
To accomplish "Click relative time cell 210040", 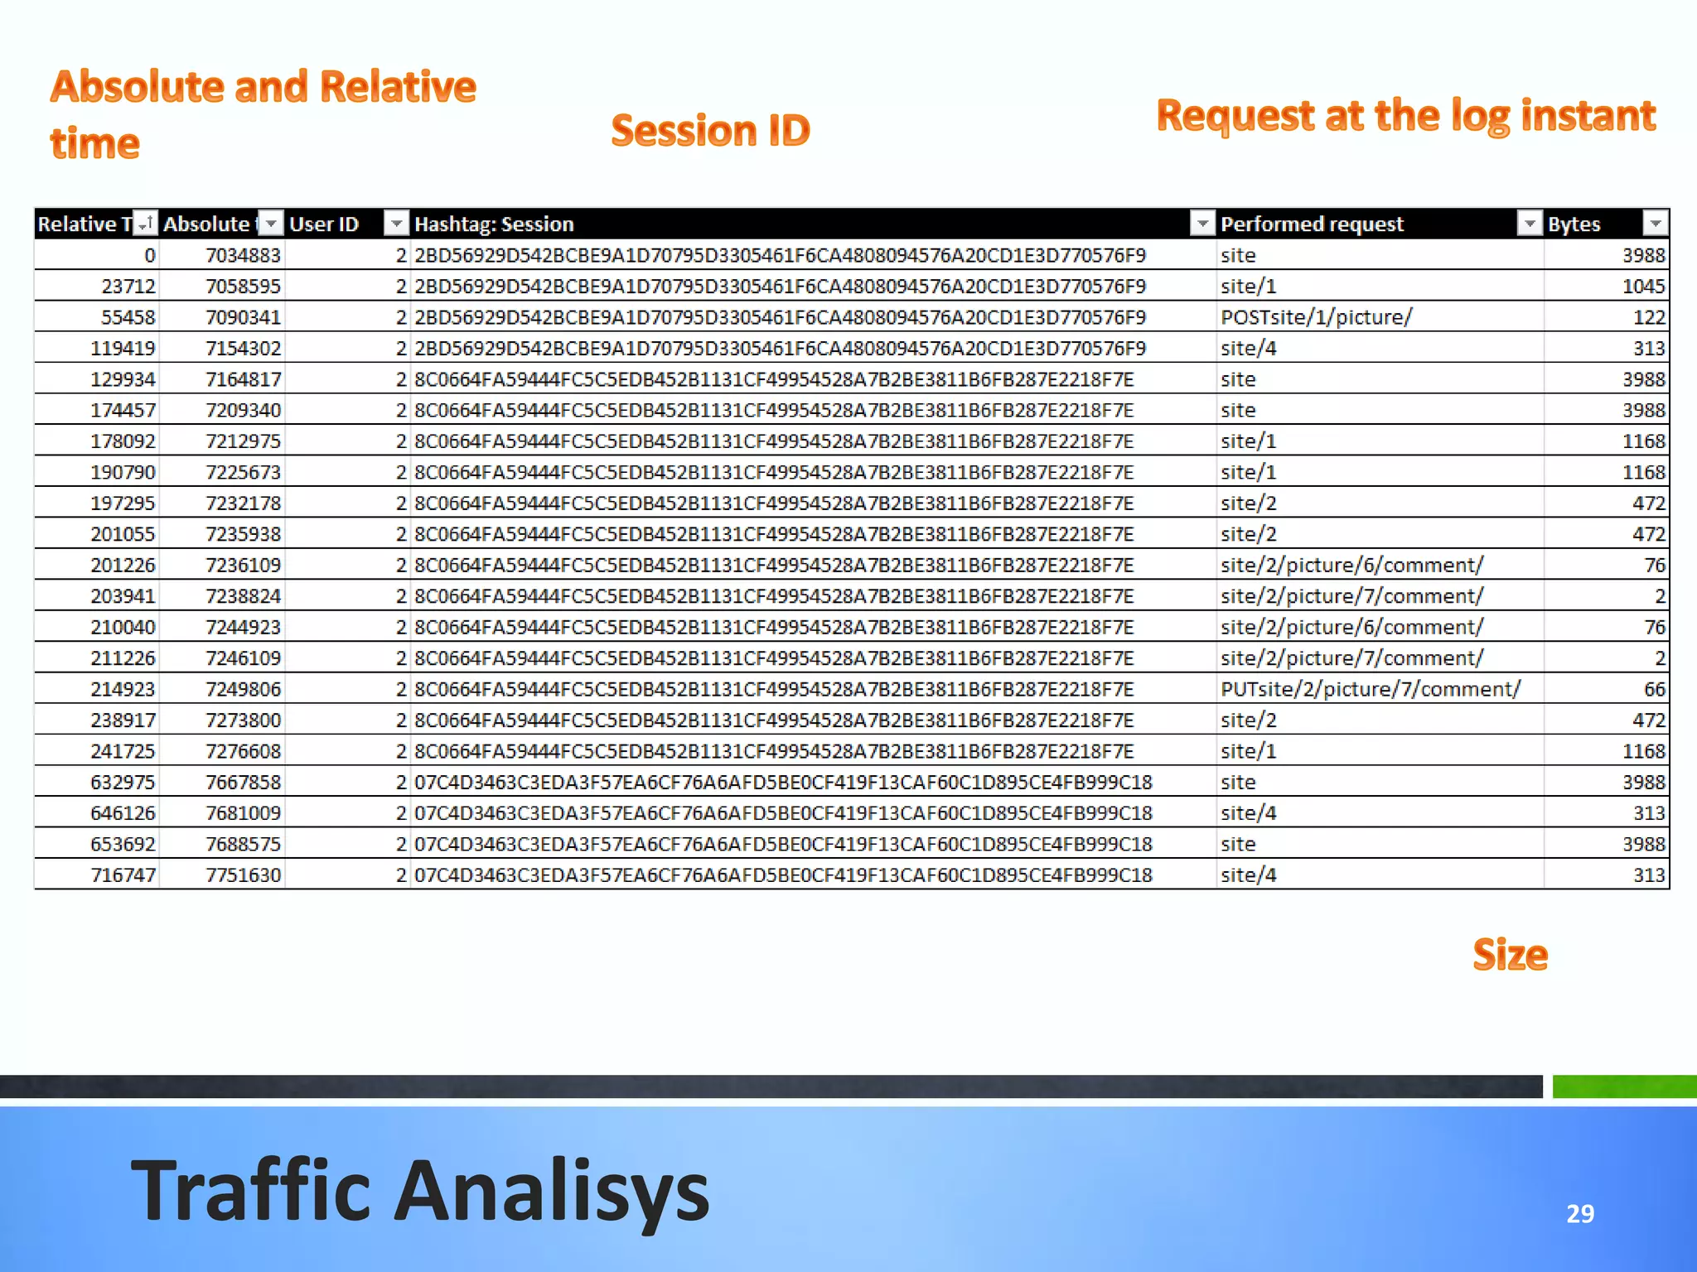I will 97,627.
